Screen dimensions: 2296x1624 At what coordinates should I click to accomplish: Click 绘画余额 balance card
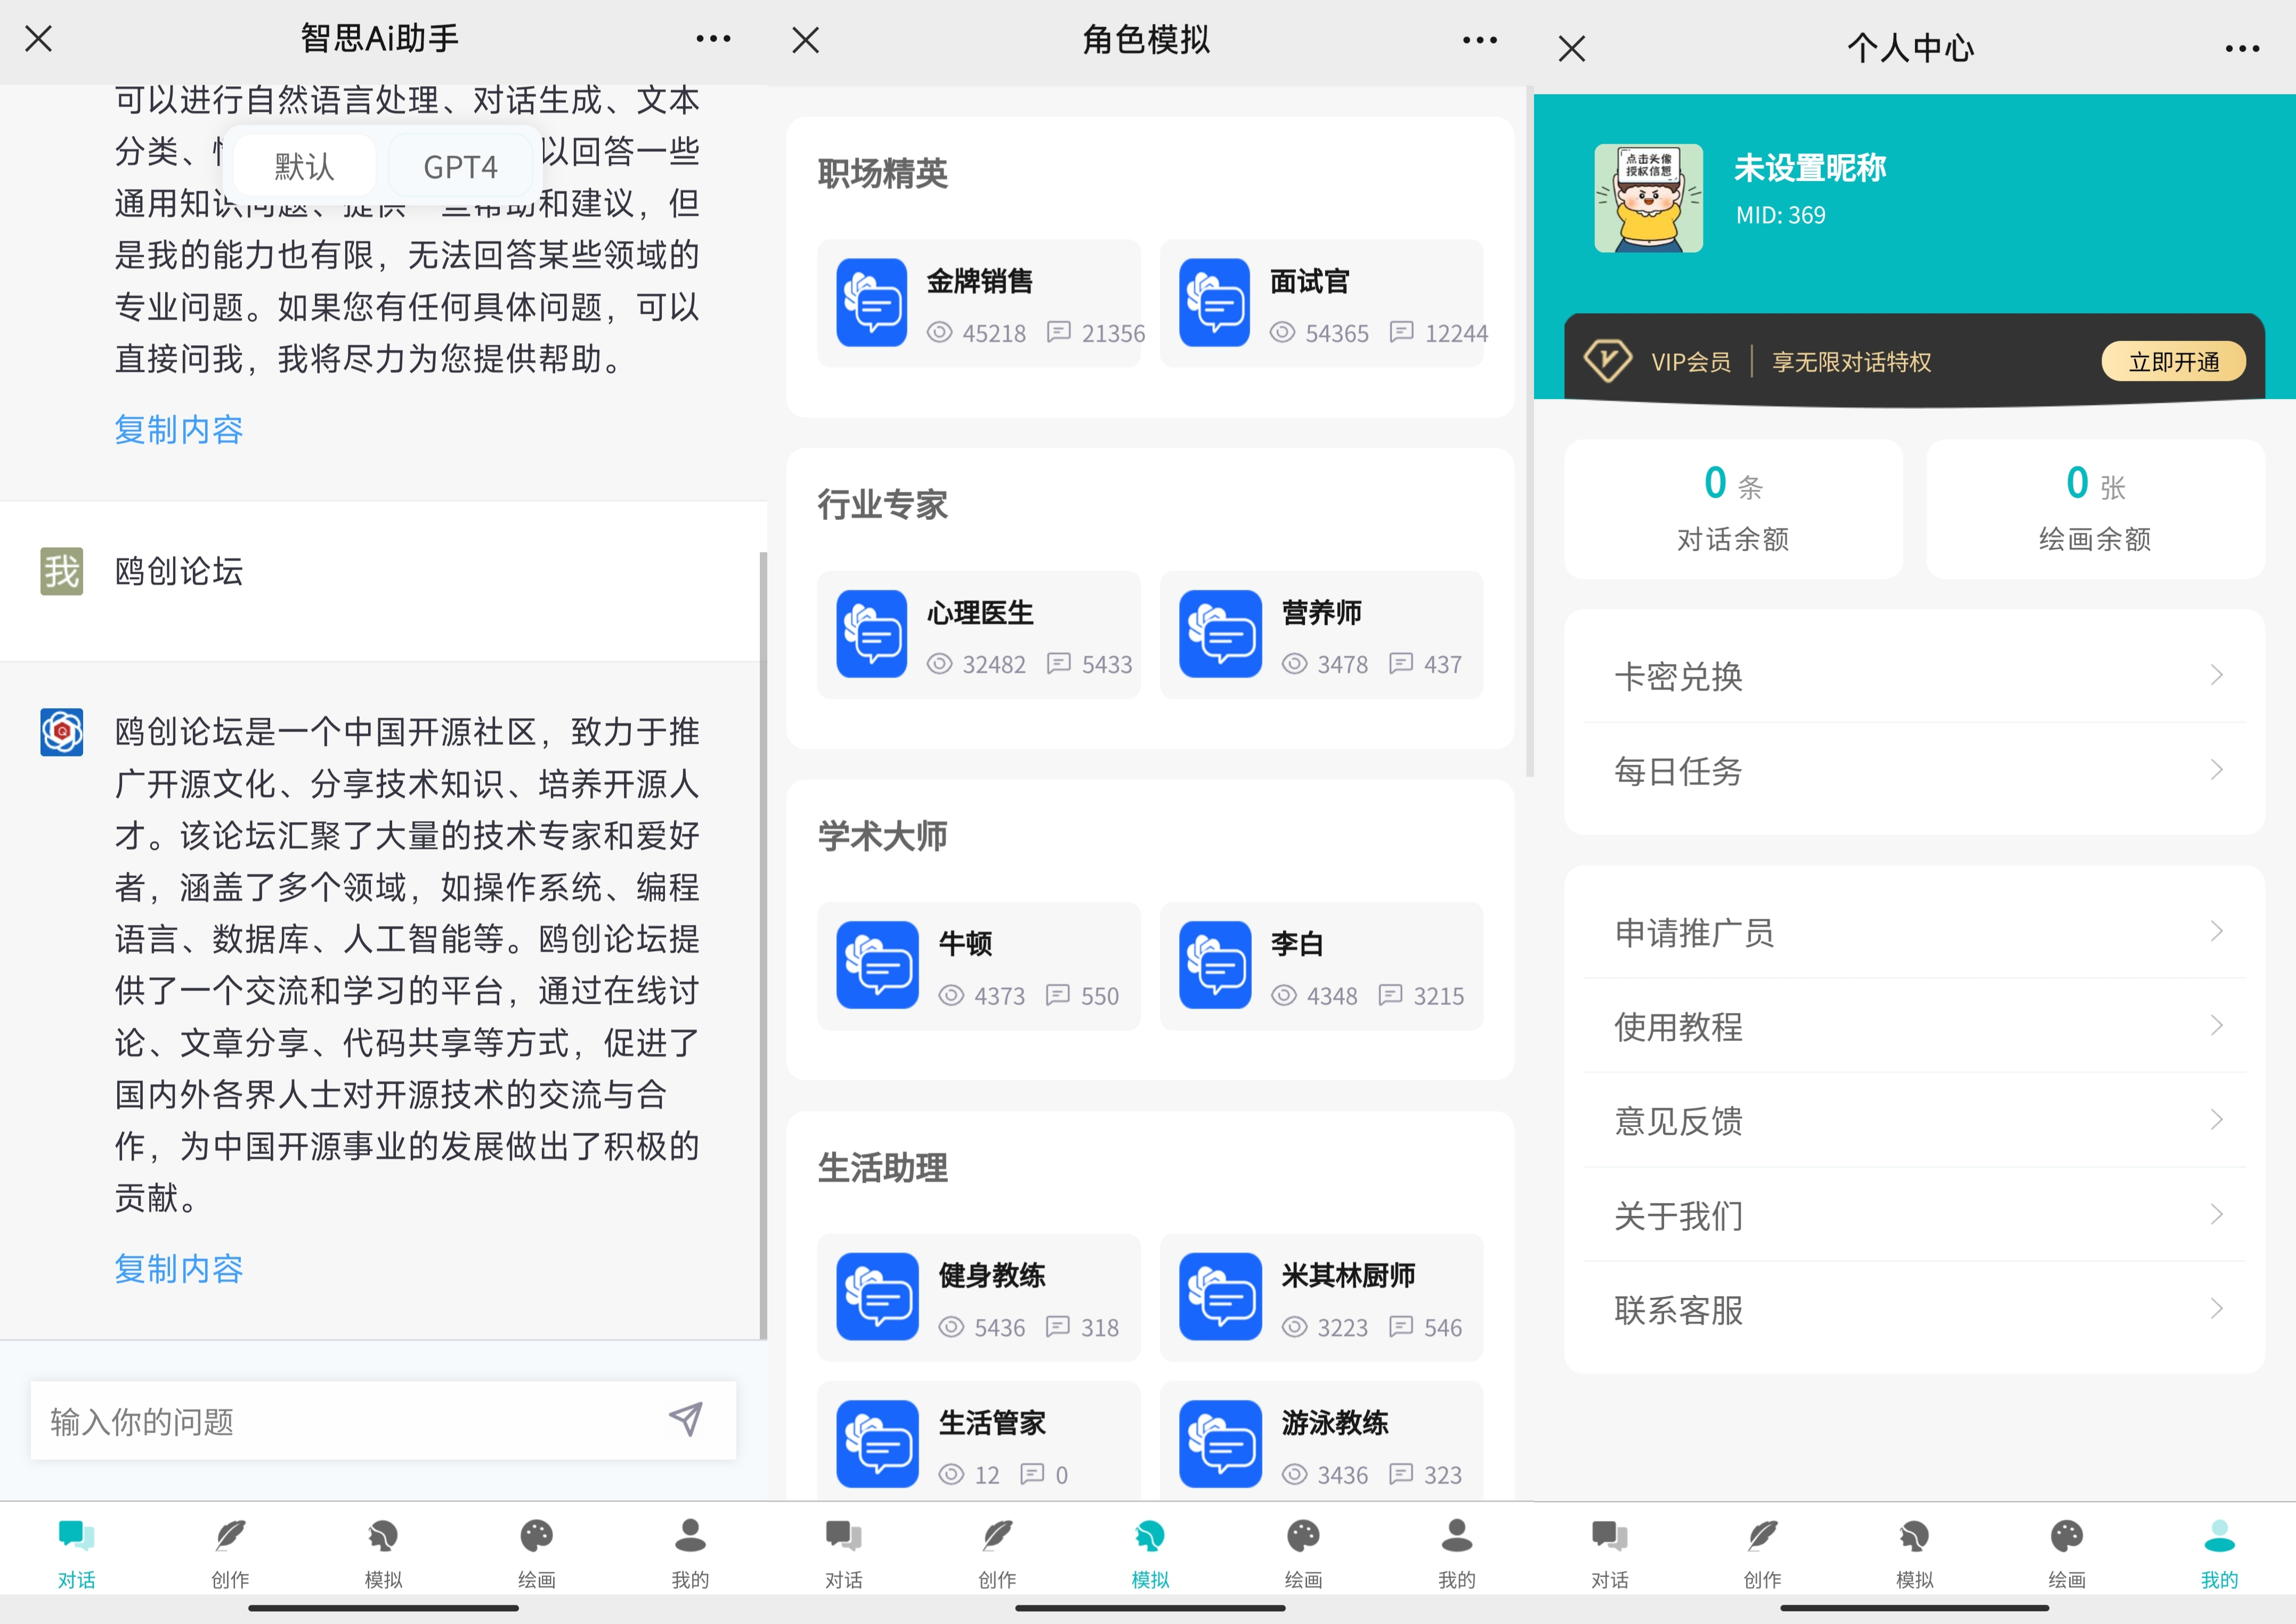(2095, 508)
